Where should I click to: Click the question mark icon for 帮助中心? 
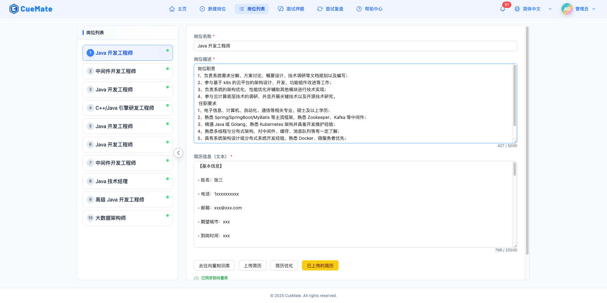coord(359,9)
